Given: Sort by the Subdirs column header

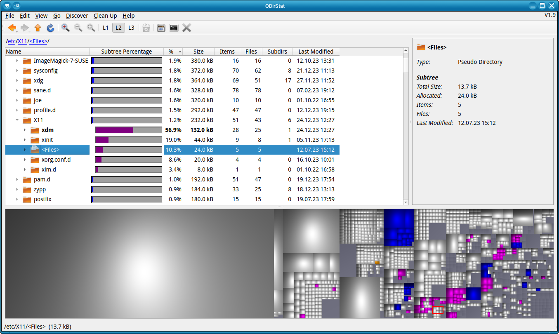Looking at the screenshot, I should click(x=277, y=52).
